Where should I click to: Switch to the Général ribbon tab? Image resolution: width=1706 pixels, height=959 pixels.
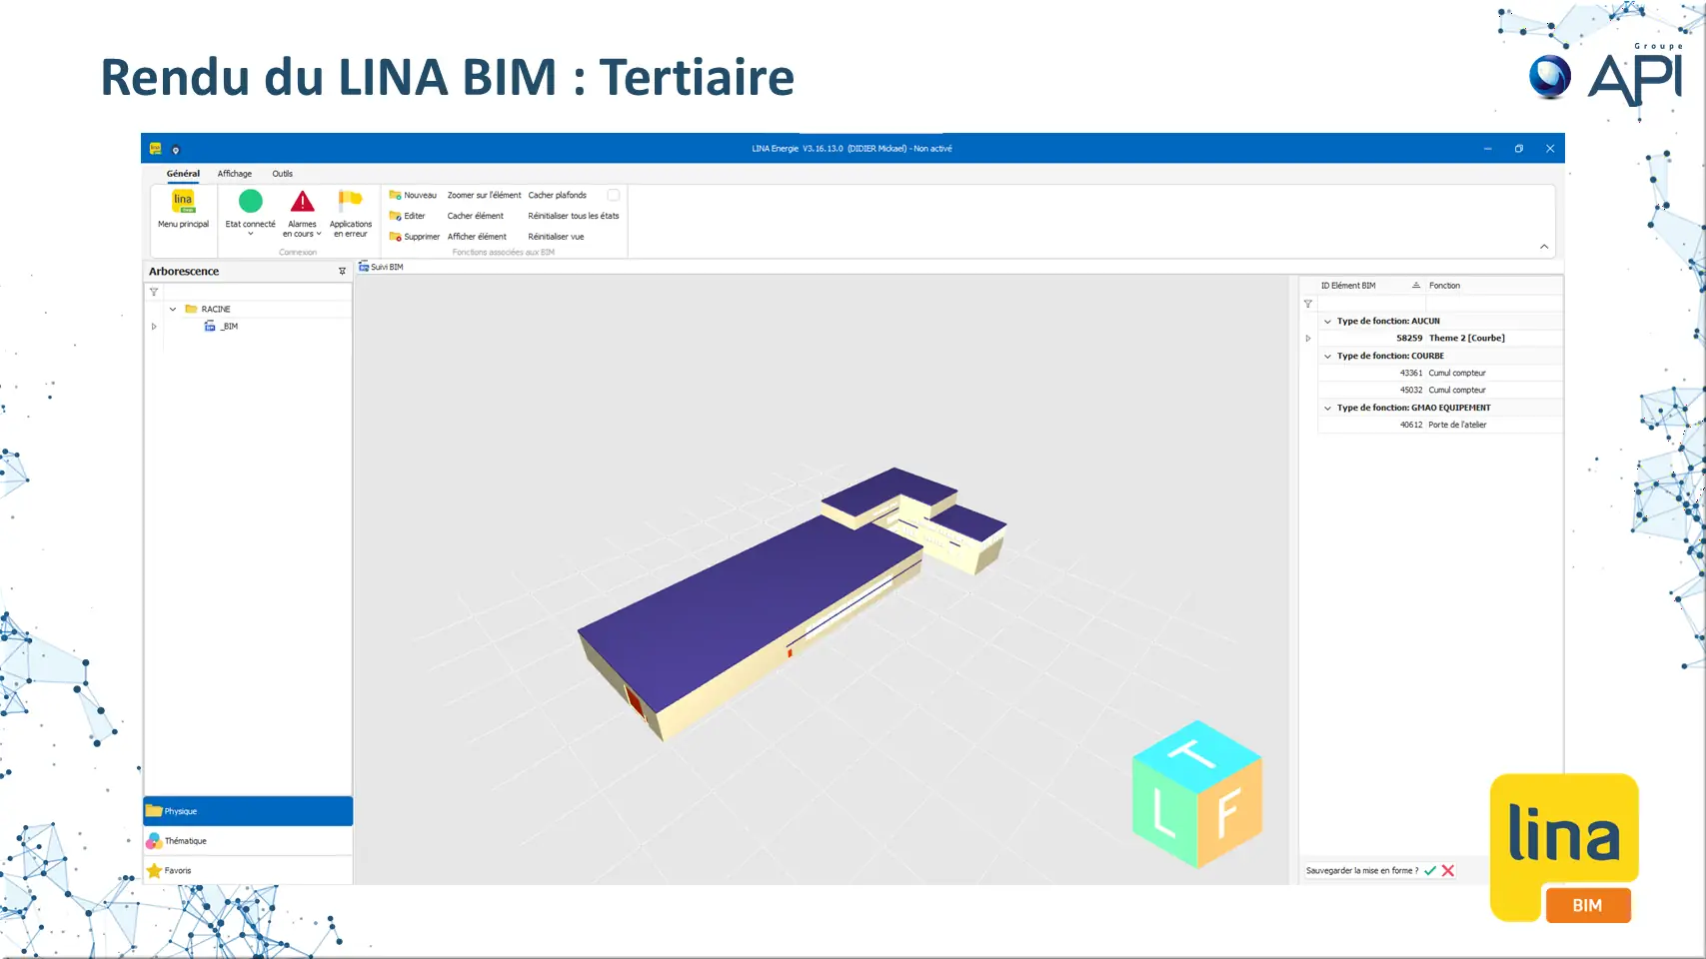click(183, 174)
